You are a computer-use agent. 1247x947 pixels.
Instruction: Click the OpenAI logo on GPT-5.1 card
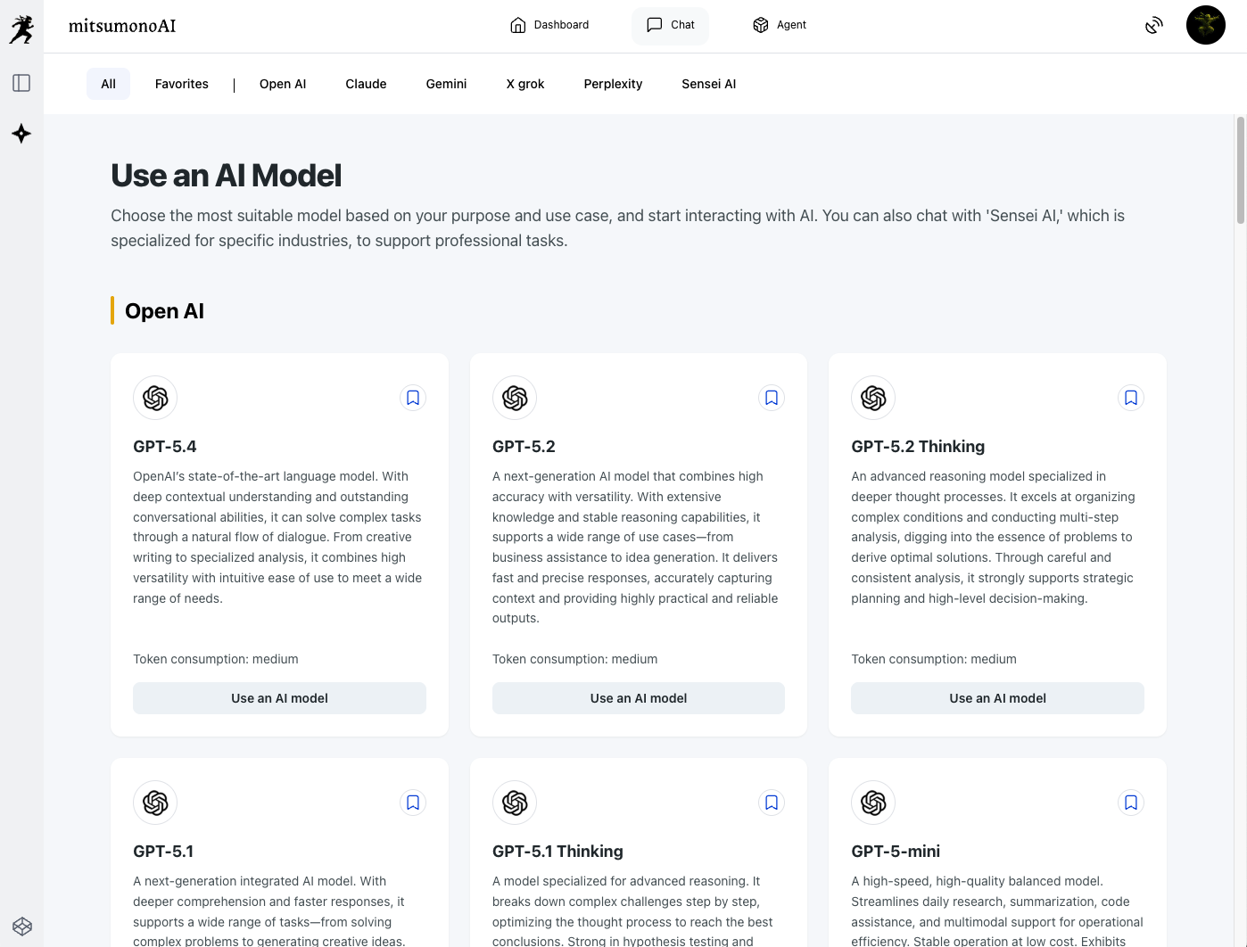coord(155,803)
